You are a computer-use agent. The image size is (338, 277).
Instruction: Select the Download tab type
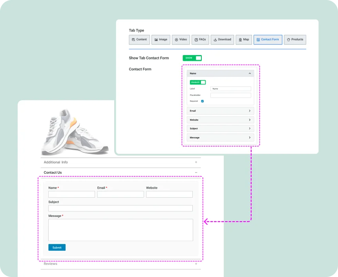[222, 40]
